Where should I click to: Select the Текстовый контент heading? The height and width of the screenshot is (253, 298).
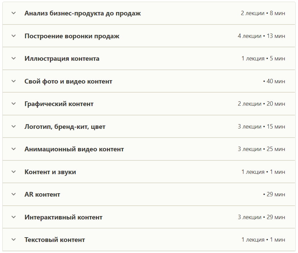coord(55,240)
